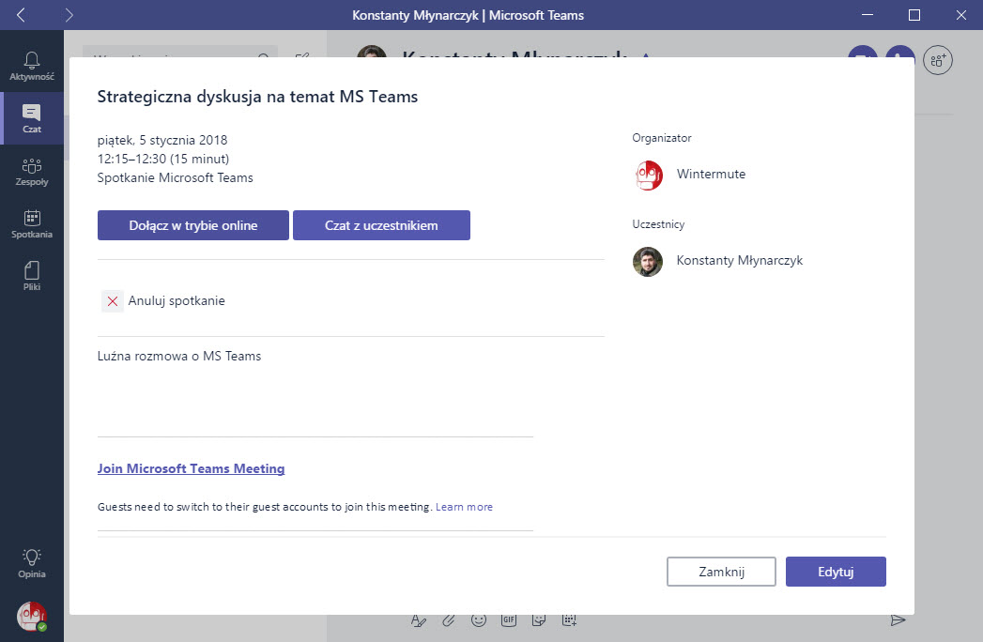This screenshot has width=983, height=642.
Task: Click the Organizator heading
Action: pyautogui.click(x=662, y=138)
